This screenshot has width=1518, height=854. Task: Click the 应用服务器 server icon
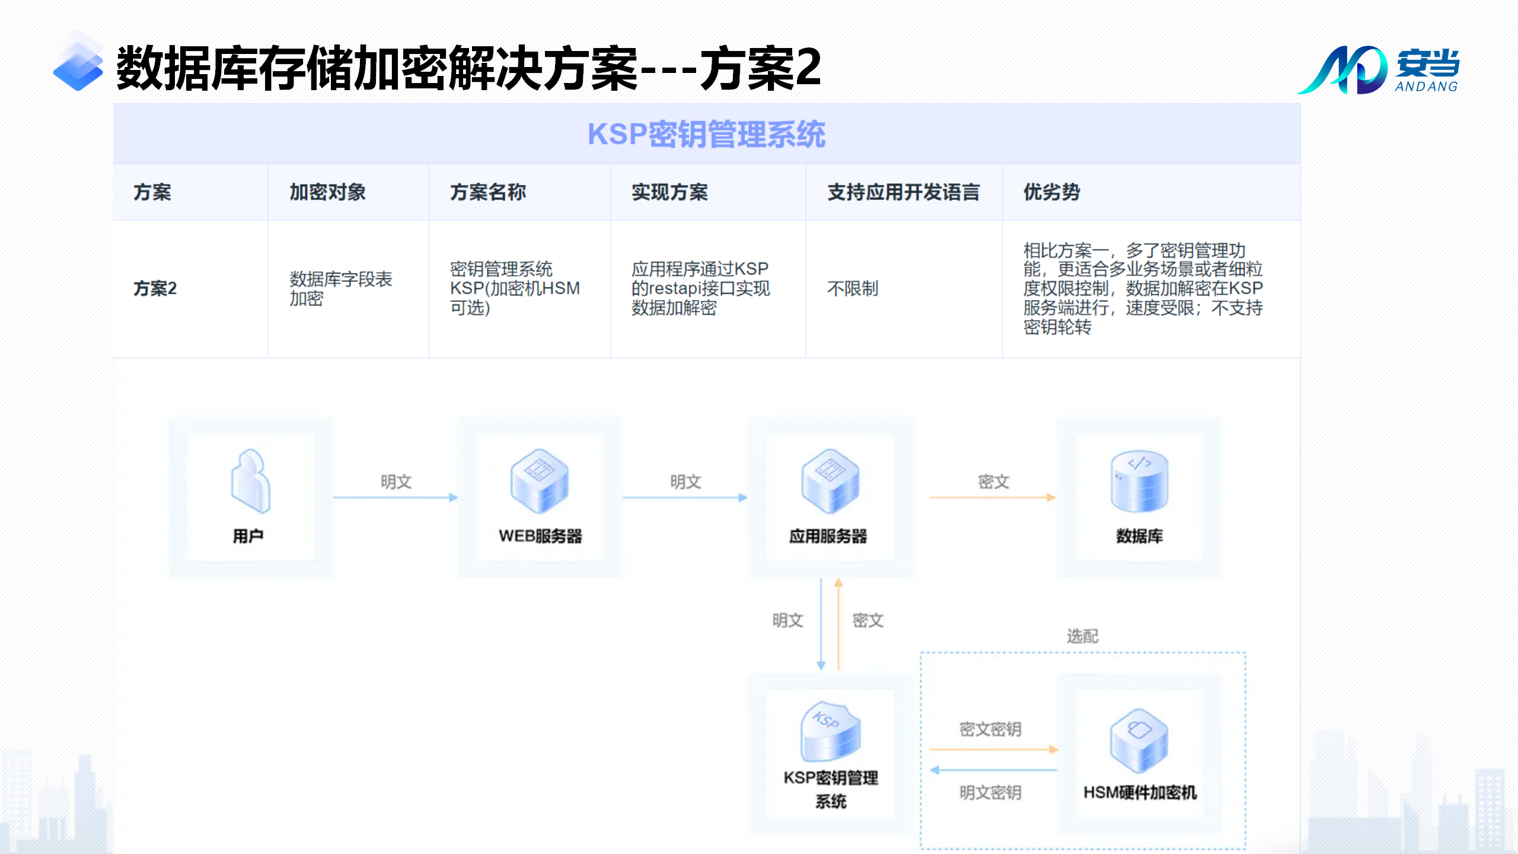pos(830,481)
